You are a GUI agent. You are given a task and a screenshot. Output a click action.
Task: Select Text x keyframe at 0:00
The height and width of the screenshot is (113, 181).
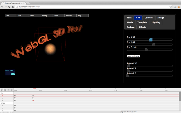[15, 95]
